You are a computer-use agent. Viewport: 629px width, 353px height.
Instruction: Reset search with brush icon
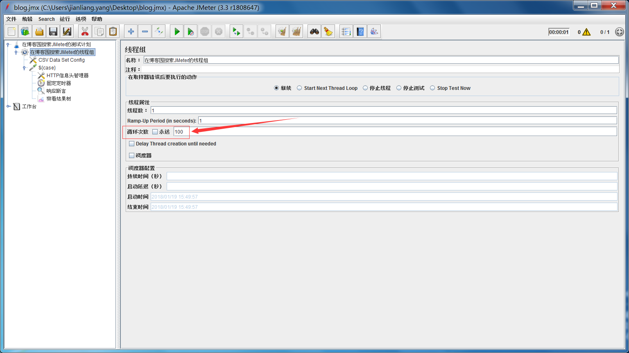click(328, 31)
